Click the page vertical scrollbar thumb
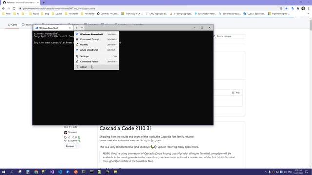This screenshot has height=175, width=312. 310,25
